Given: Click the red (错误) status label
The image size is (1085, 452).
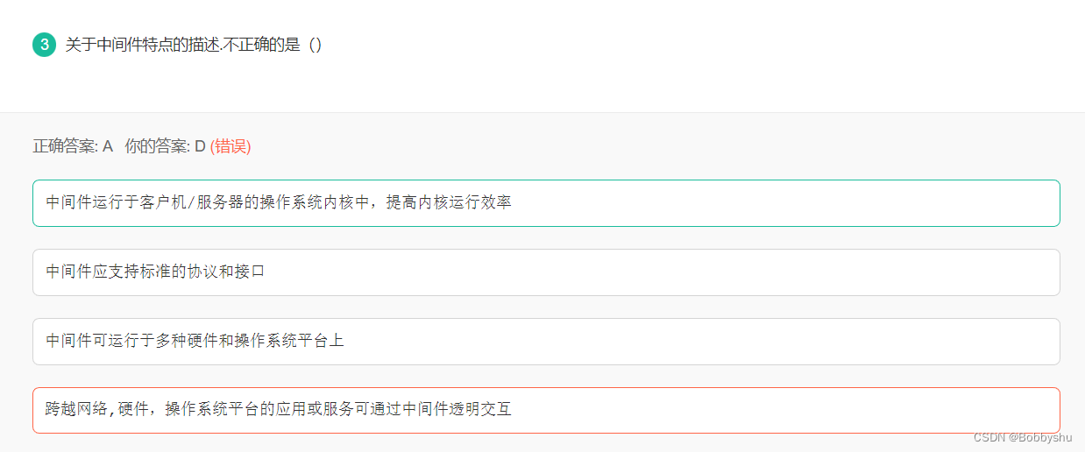Looking at the screenshot, I should [x=230, y=147].
